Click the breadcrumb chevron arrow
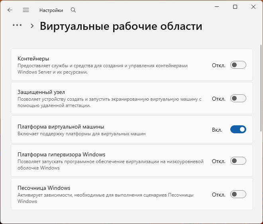The width and height of the screenshot is (263, 224). point(32,26)
